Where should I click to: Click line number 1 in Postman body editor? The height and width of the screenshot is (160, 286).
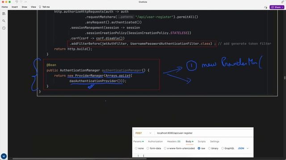138,156
